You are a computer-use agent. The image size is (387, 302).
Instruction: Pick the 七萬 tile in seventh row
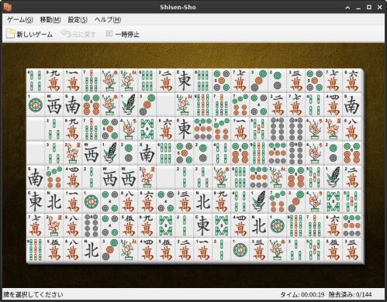(36, 226)
